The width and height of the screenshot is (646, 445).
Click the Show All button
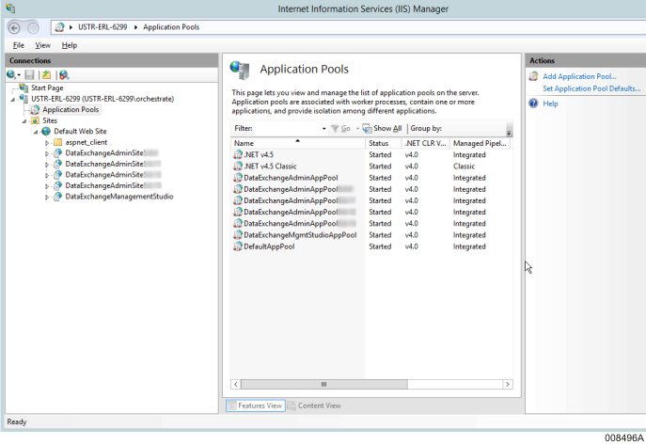tap(382, 129)
